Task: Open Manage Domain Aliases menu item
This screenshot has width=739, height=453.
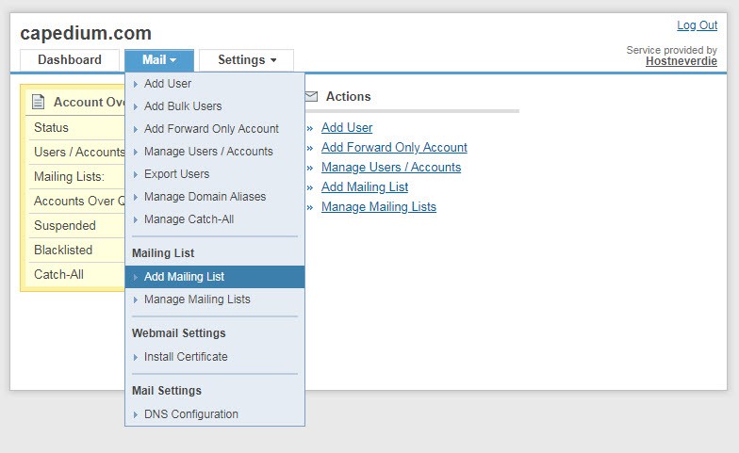Action: tap(205, 197)
